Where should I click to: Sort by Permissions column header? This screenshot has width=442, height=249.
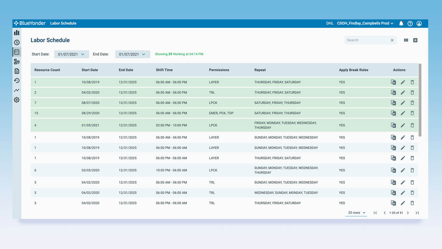tap(219, 70)
